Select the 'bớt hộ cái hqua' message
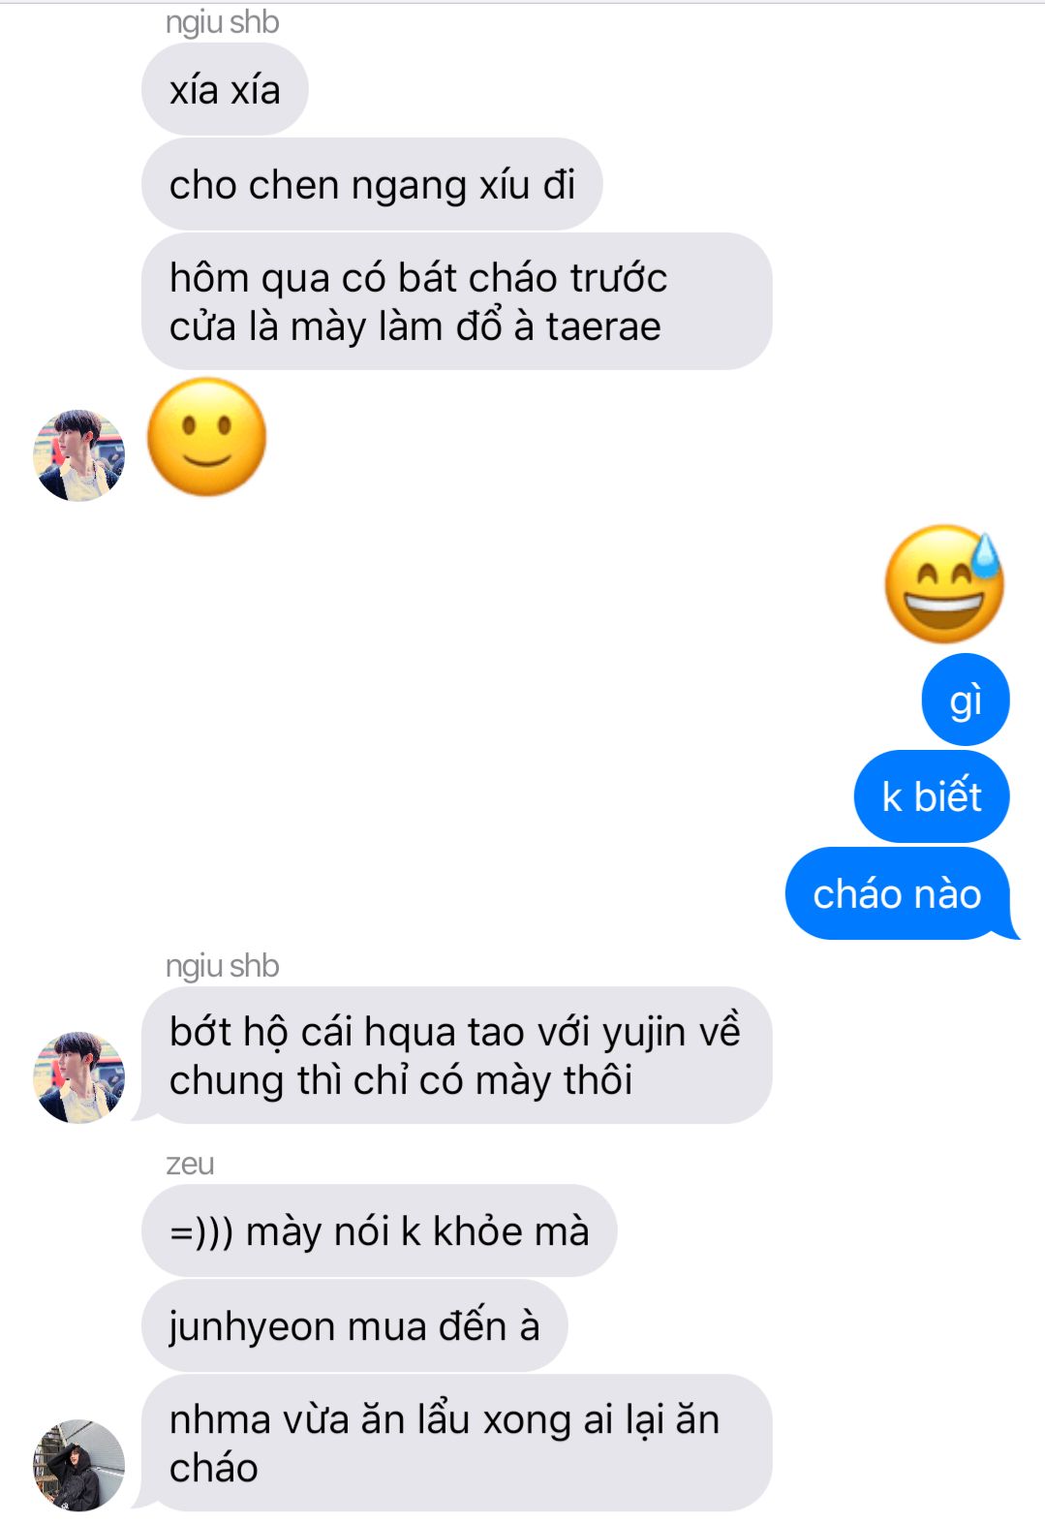Viewport: 1045px width, 1524px height. 456,1055
